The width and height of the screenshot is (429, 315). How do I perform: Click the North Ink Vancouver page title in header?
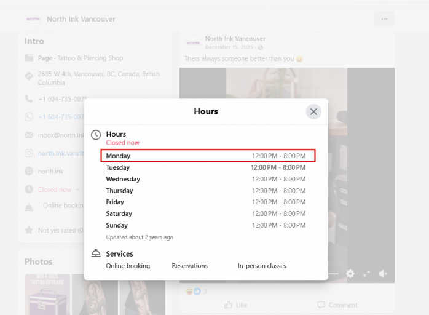point(81,19)
